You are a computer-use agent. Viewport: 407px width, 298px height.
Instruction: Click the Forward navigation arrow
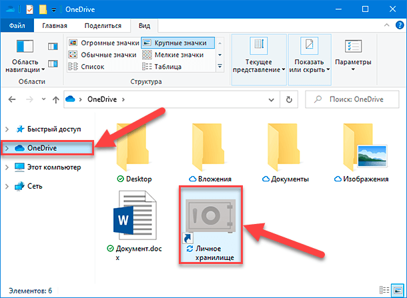click(x=29, y=99)
